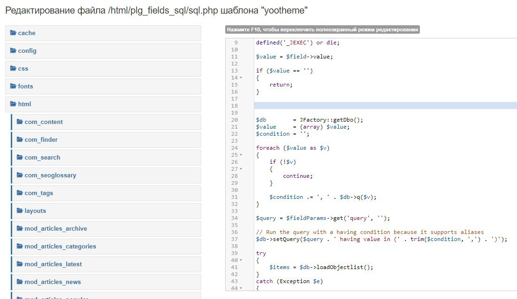Click the $fieldParams->get('query') line
This screenshot has width=517, height=299.
click(x=323, y=218)
